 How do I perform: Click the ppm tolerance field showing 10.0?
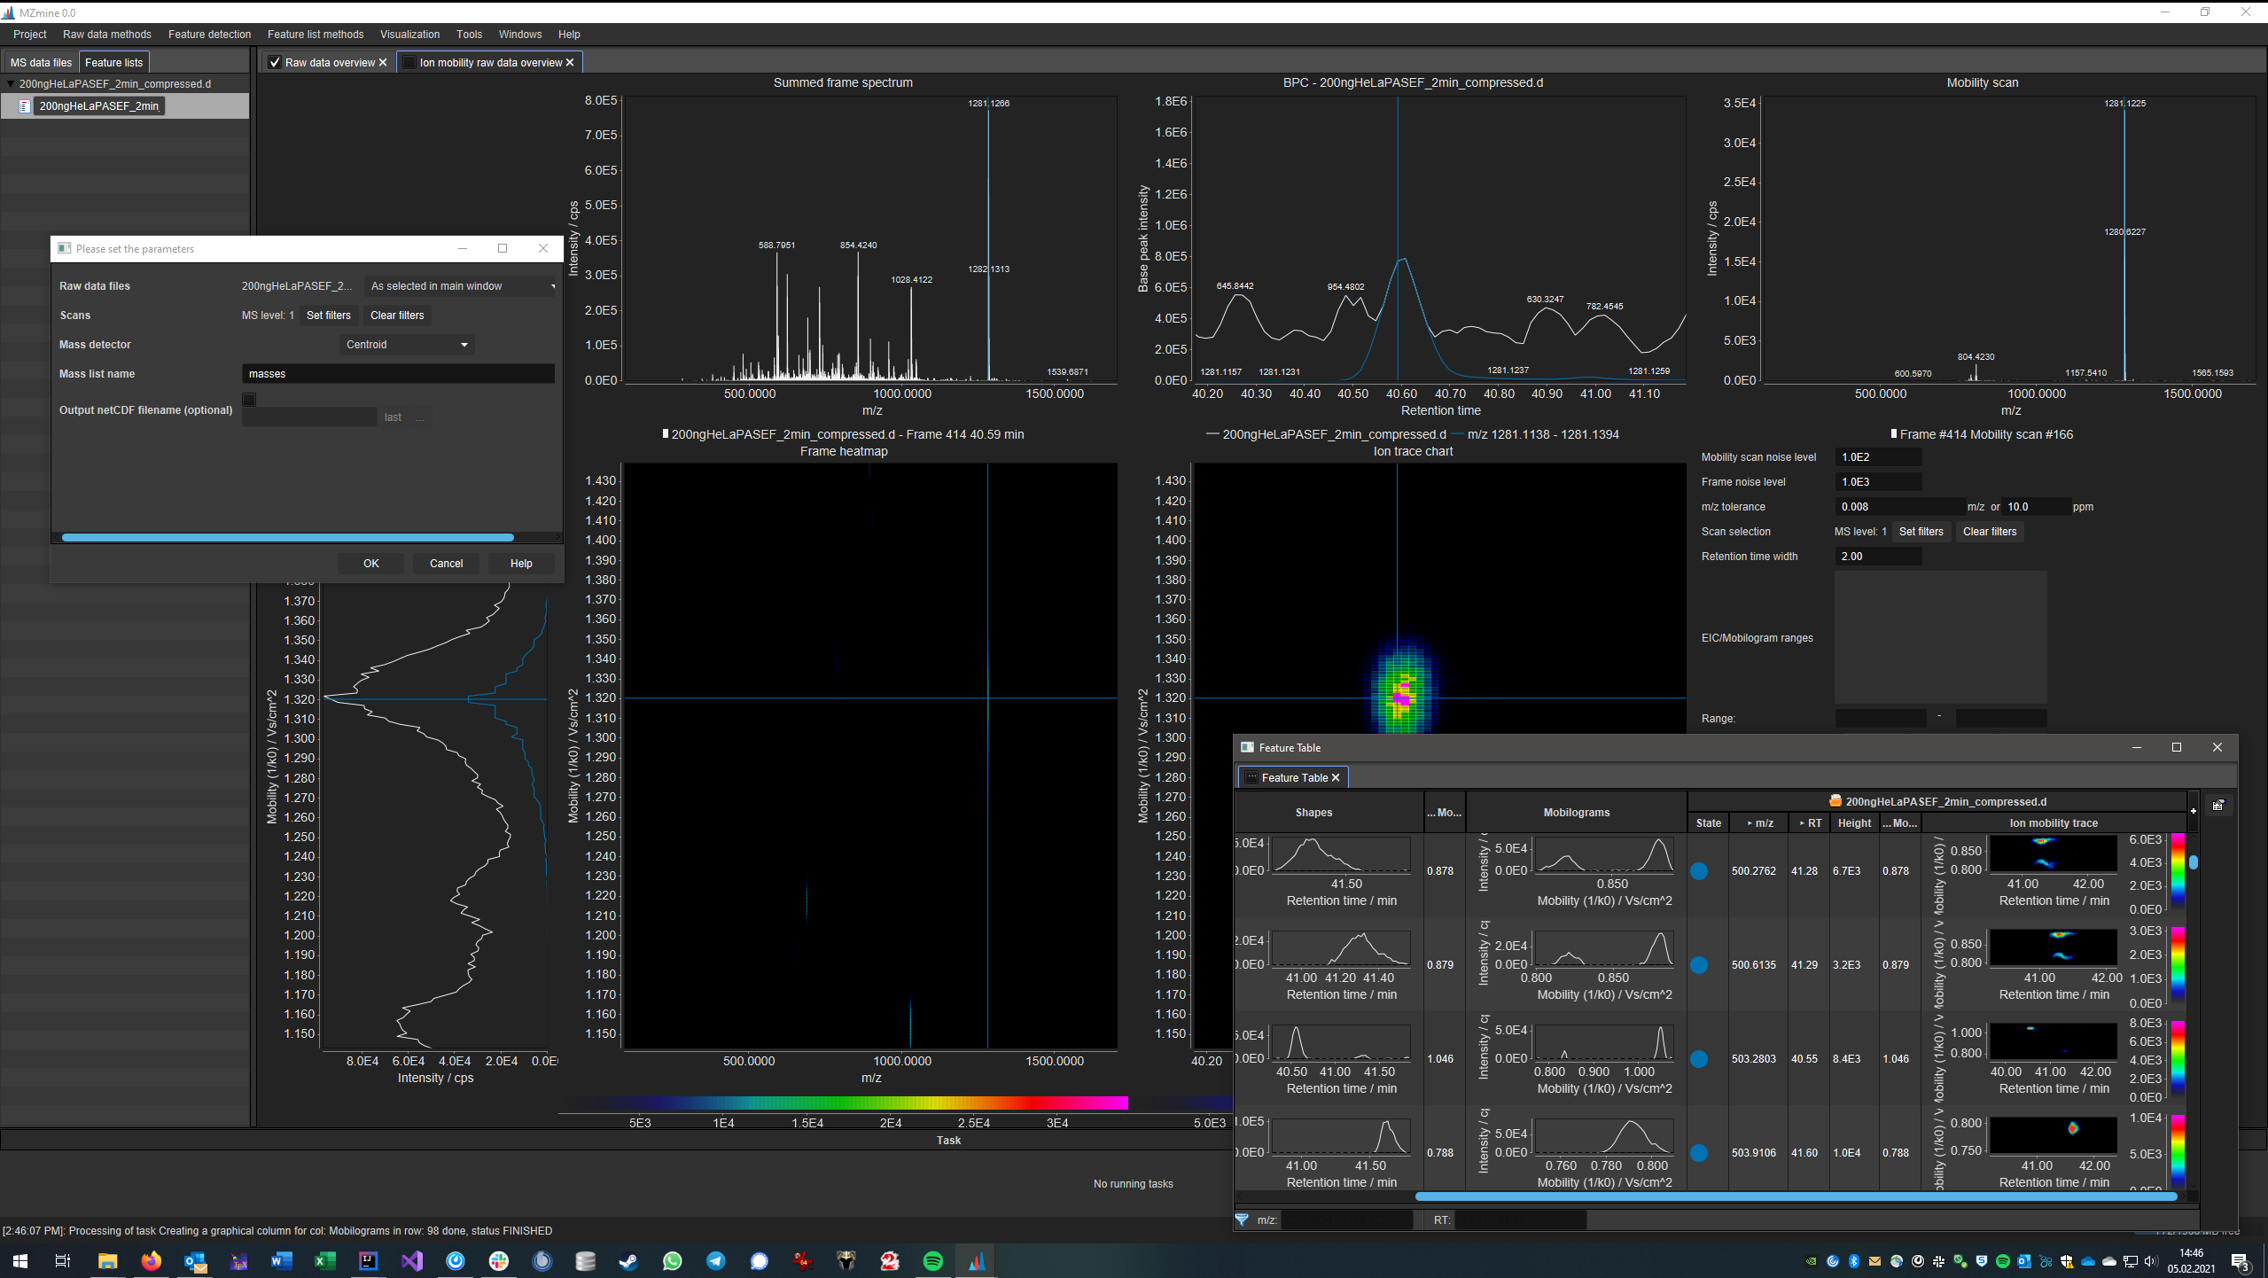coord(2037,507)
